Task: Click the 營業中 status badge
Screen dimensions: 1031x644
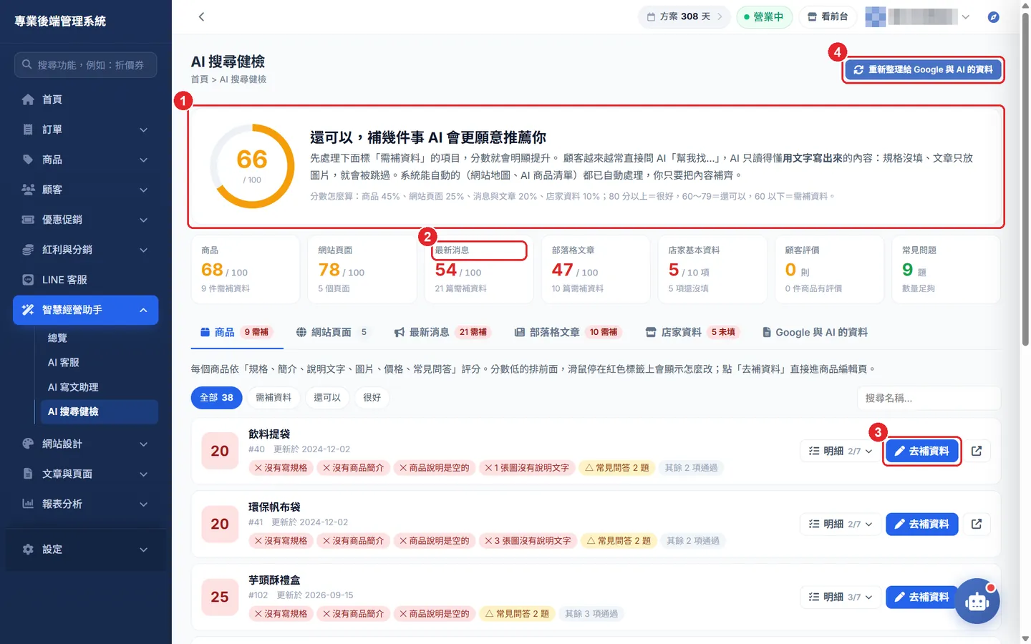Action: [x=764, y=16]
